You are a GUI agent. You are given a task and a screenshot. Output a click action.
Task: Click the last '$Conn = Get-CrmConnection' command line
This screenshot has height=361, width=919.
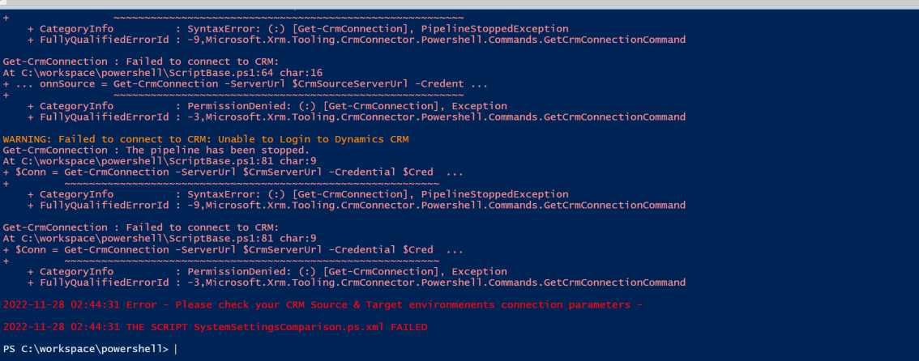[x=233, y=250]
